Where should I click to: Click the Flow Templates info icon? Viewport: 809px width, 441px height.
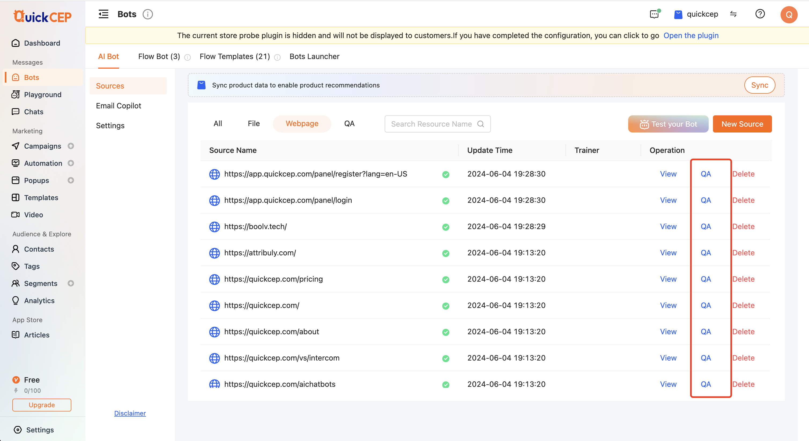point(277,57)
